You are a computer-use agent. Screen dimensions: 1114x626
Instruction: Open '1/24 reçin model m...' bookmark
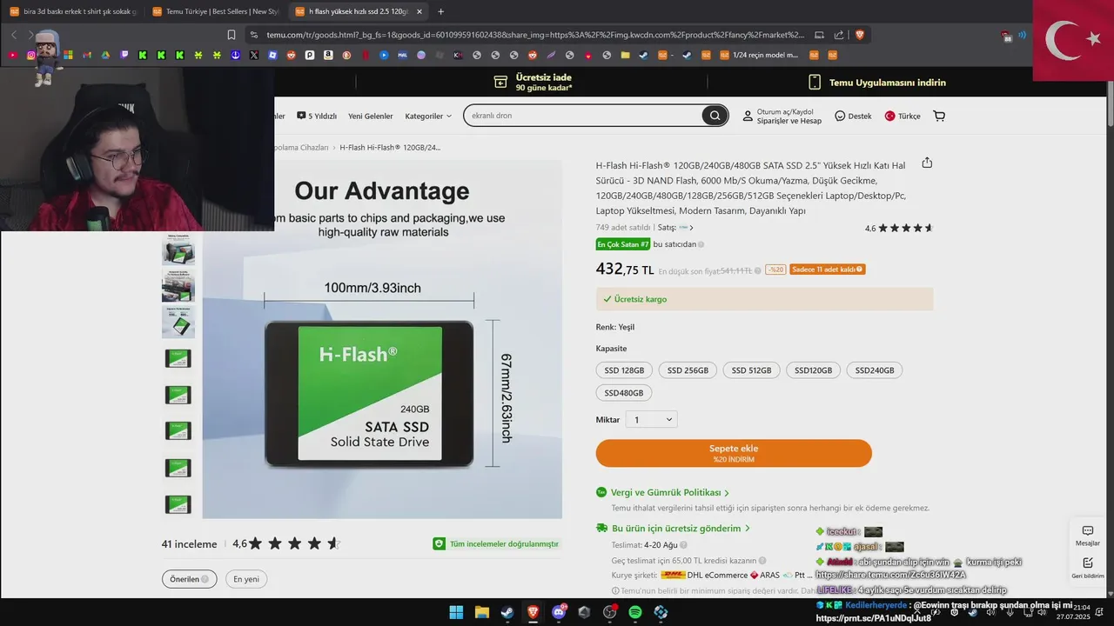[759, 55]
